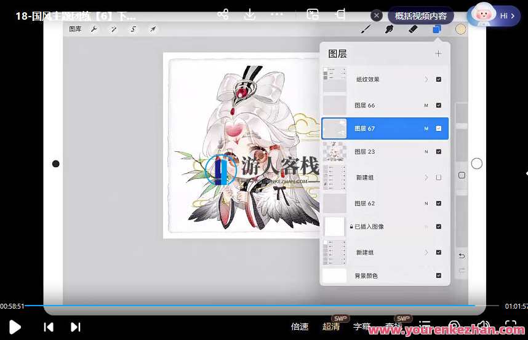The height and width of the screenshot is (340, 528).
Task: Skip to next video
Action: pyautogui.click(x=76, y=327)
